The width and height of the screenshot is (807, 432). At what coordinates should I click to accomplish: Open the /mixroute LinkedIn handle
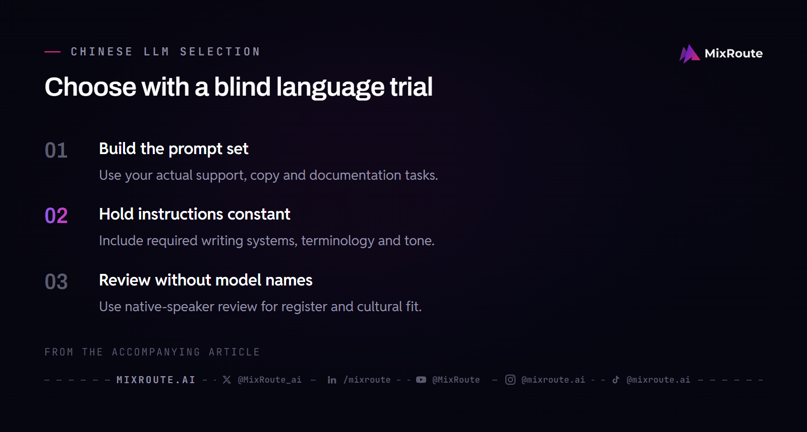point(367,380)
